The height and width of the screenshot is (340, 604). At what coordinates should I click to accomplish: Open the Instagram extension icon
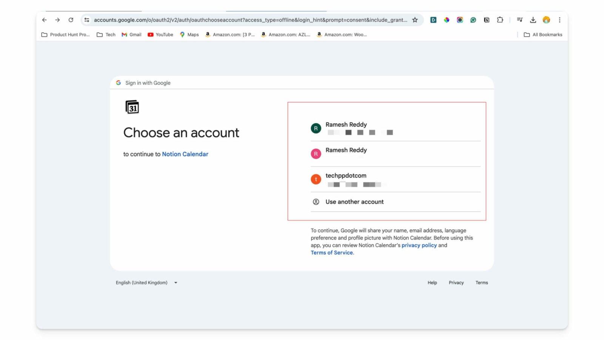coord(460,20)
